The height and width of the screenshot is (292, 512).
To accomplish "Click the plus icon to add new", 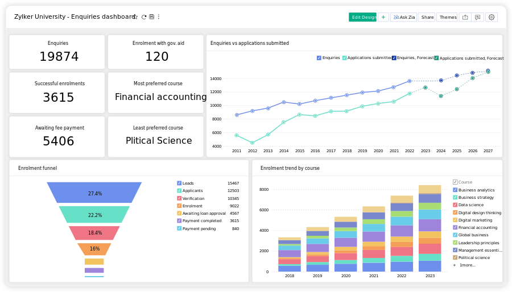I will point(383,17).
